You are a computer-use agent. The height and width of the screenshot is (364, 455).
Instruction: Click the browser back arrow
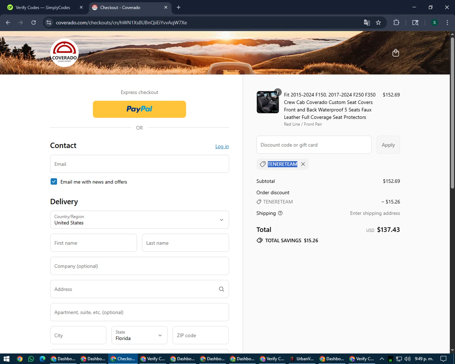(x=8, y=22)
